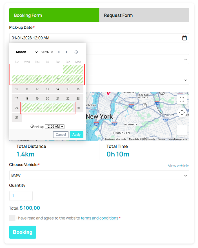Screen dimensions: 198x248
Task: Click the Quantity input field
Action: click(x=21, y=196)
